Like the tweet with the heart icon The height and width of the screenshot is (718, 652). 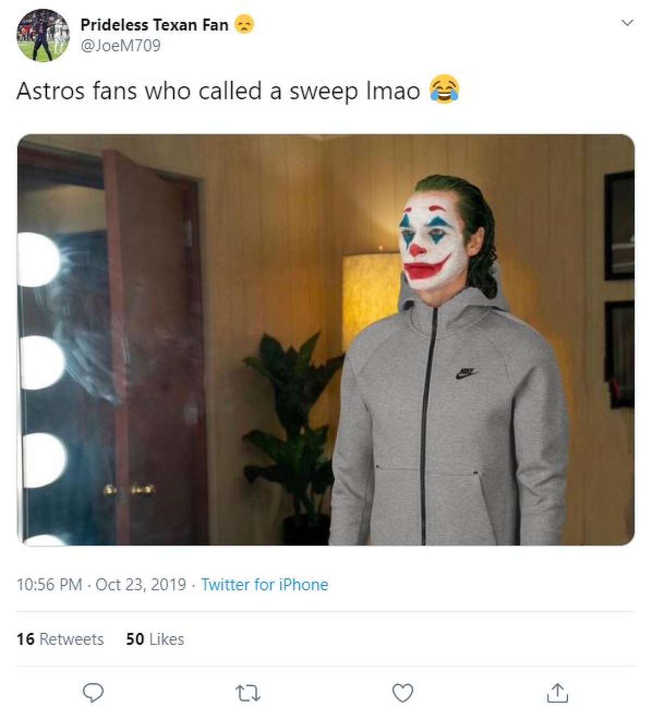coord(403,692)
